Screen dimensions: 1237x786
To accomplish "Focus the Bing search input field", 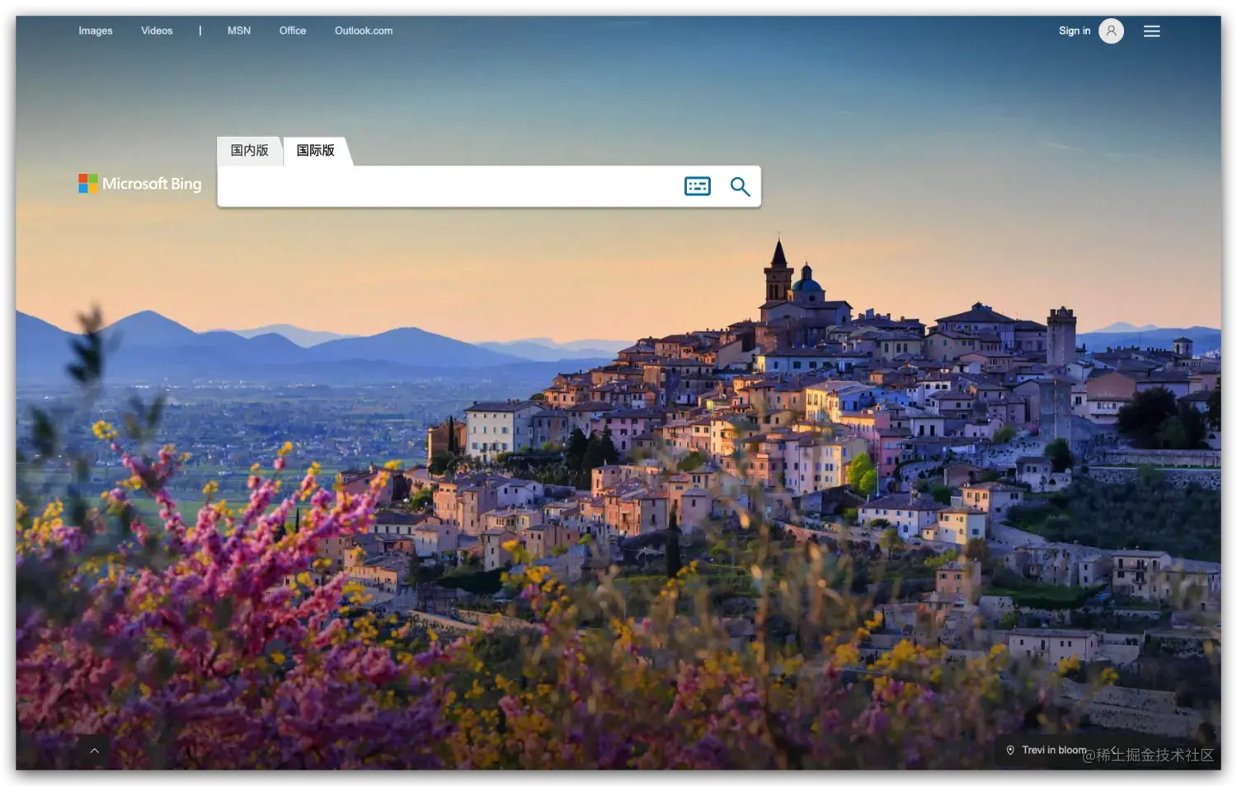I will click(x=449, y=186).
